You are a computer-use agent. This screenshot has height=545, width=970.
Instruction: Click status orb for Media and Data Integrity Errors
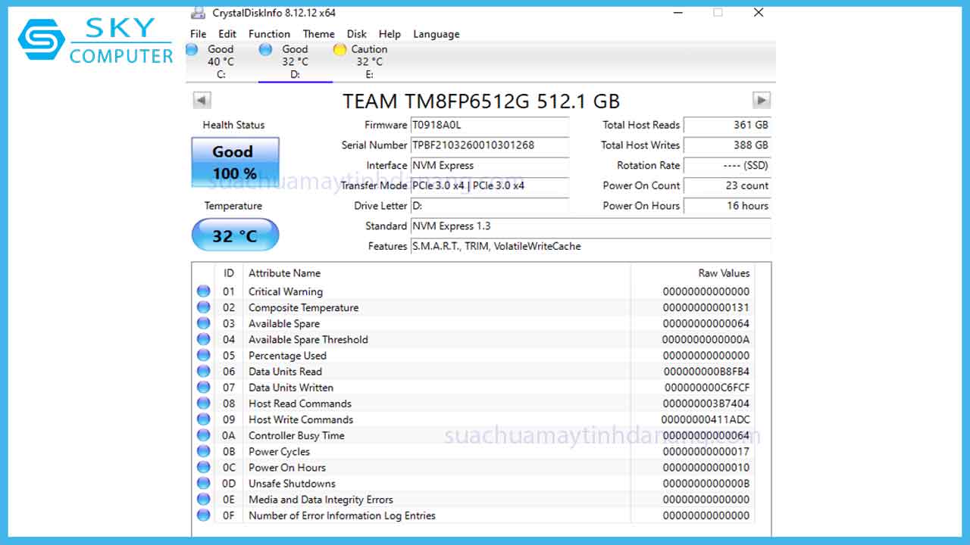(204, 499)
